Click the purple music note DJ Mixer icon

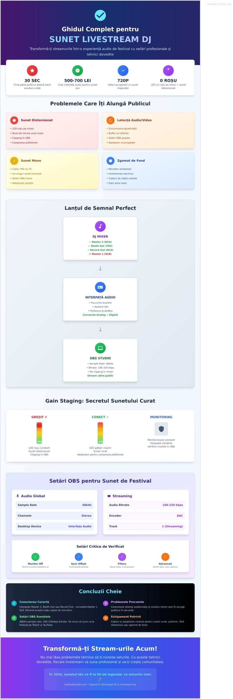click(100, 226)
